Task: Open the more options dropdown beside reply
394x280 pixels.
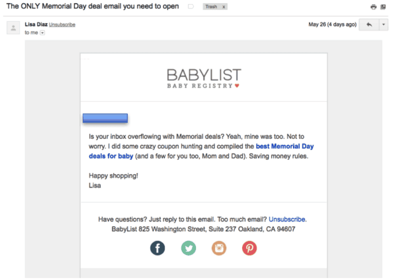Action: pos(383,25)
